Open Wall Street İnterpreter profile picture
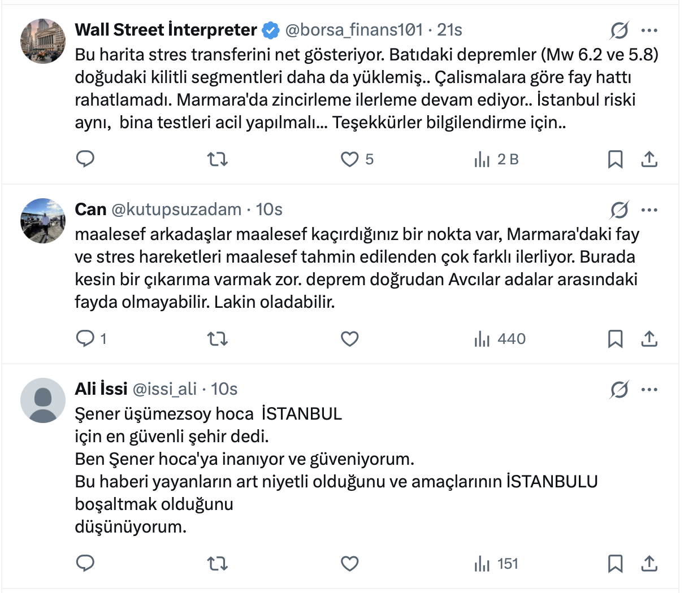 coord(43,41)
